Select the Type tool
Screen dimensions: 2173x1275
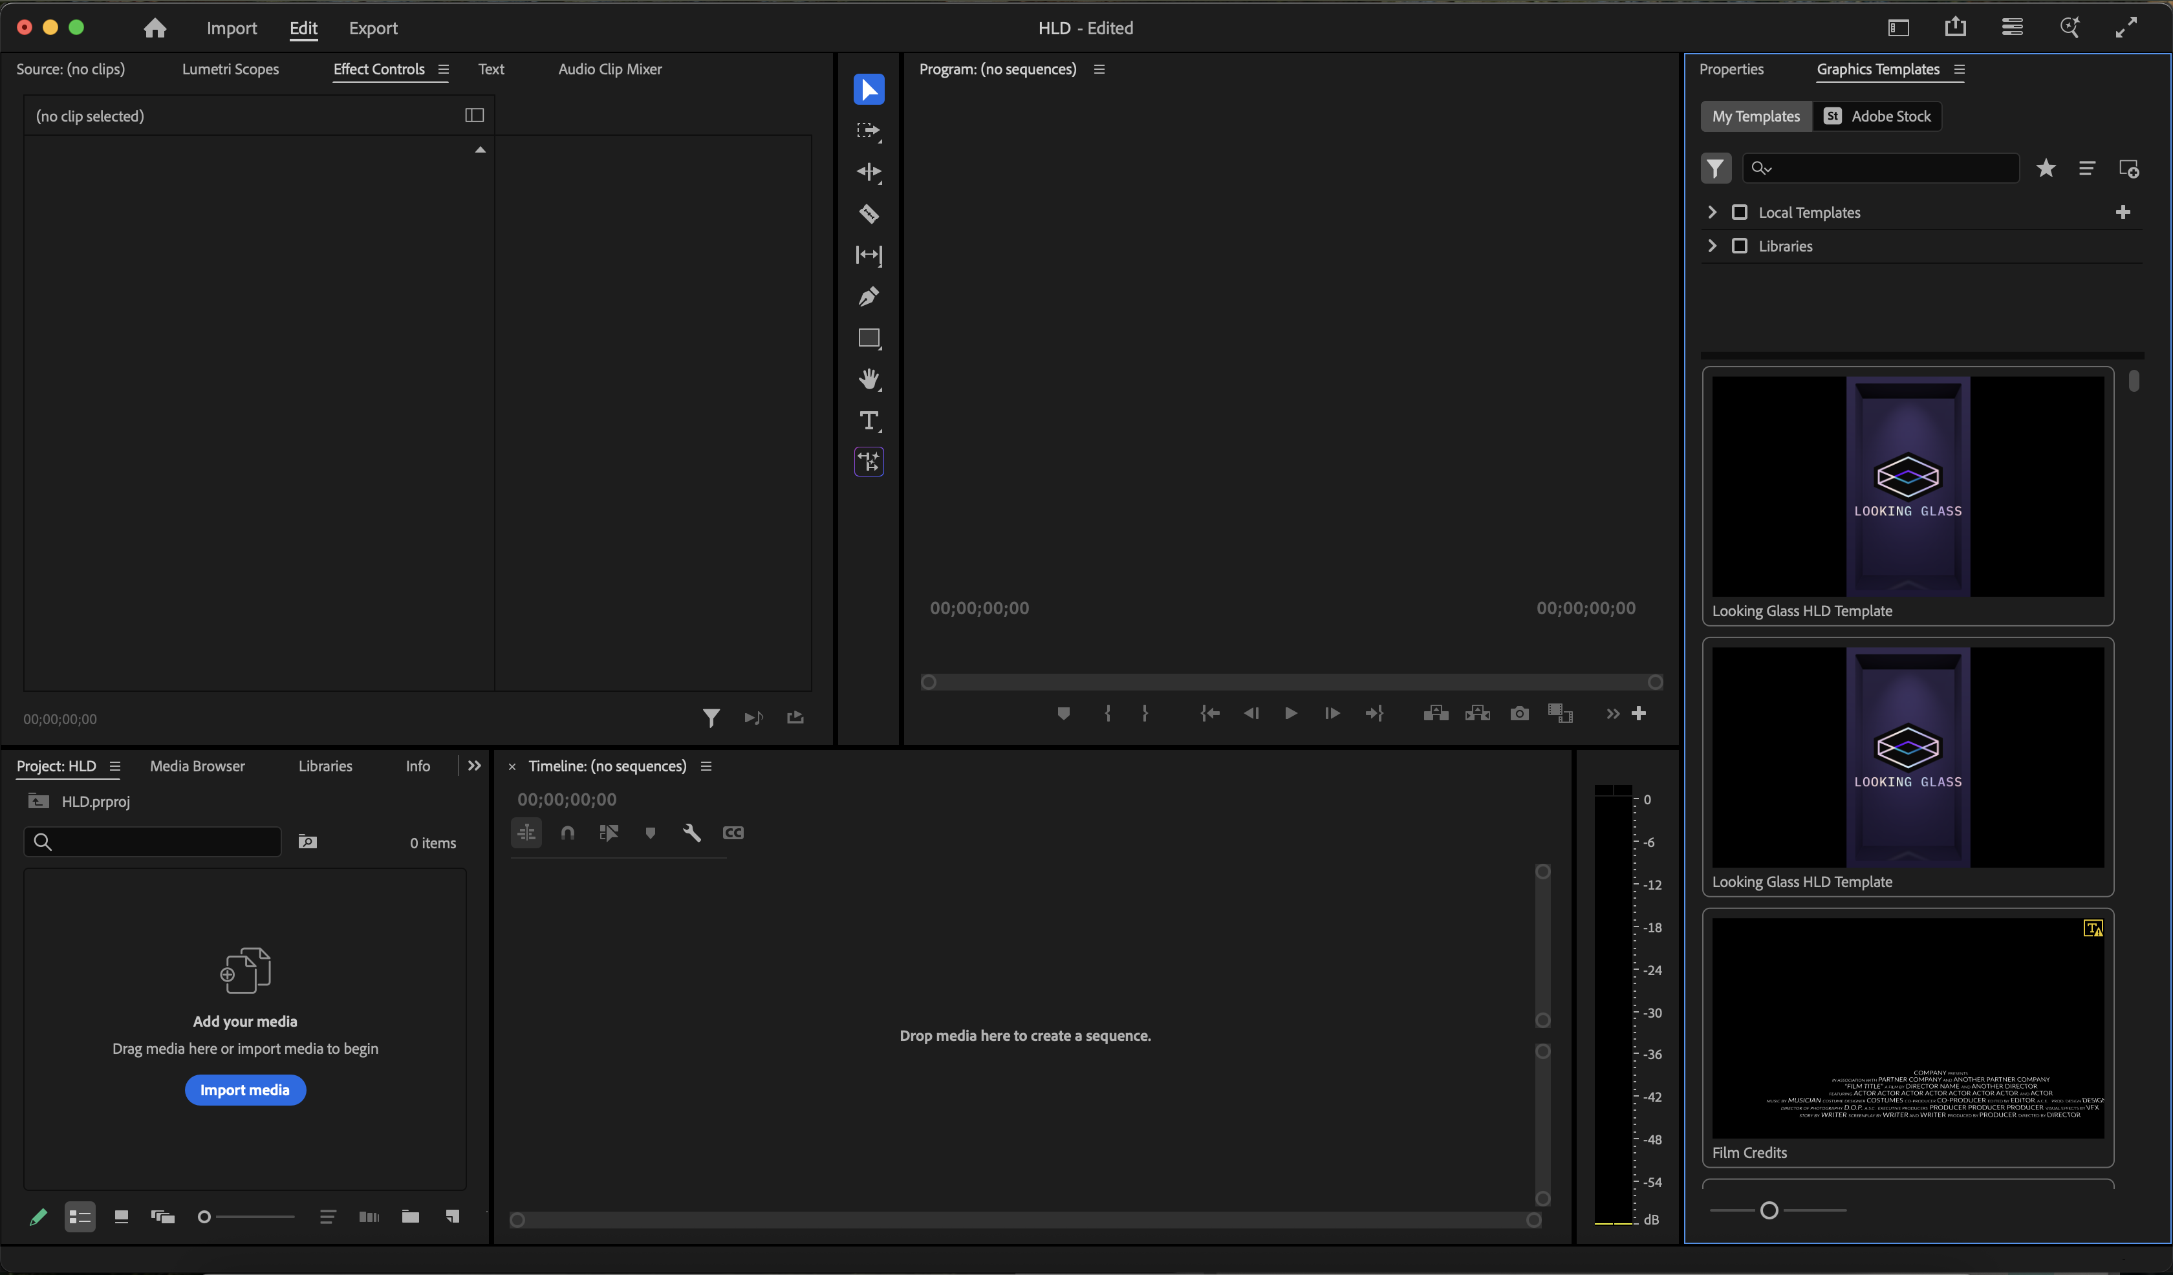tap(869, 421)
